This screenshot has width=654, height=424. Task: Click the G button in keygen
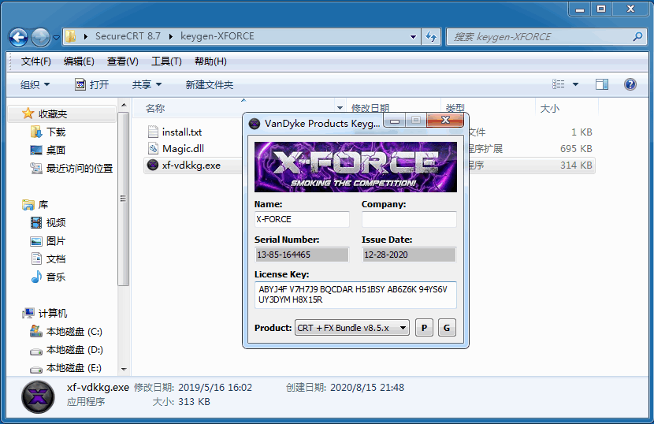click(447, 328)
